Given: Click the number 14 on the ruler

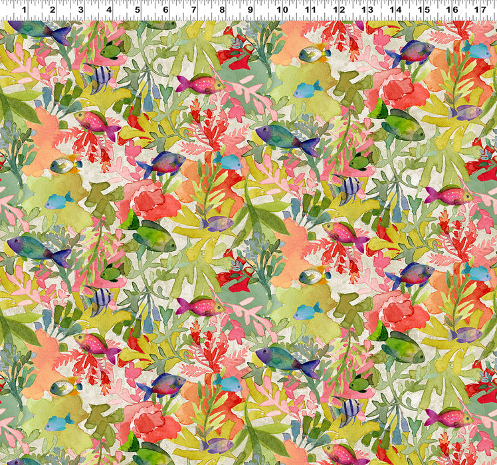Looking at the screenshot, I should tap(395, 10).
